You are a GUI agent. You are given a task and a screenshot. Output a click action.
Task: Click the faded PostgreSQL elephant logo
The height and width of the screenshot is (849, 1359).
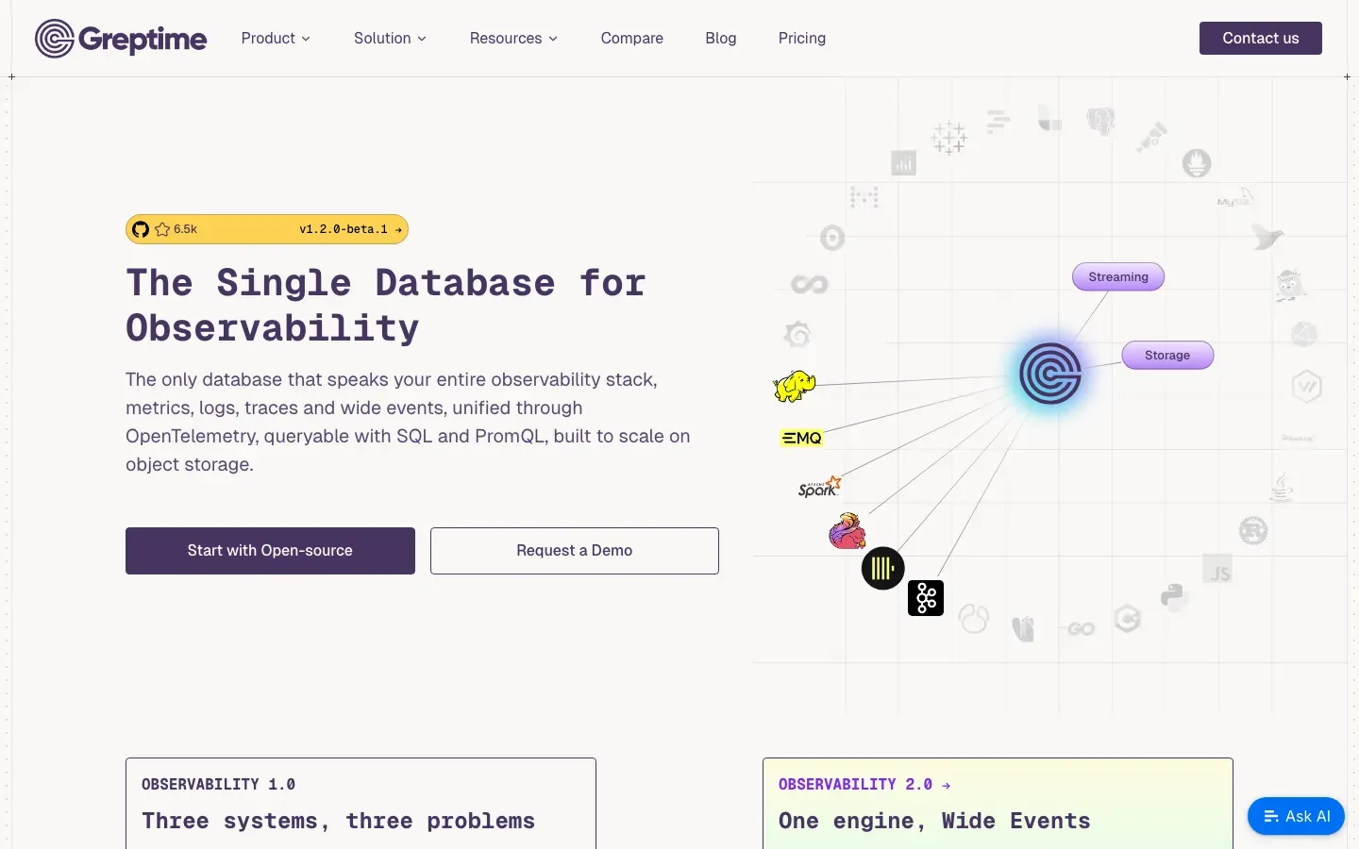pos(1100,121)
